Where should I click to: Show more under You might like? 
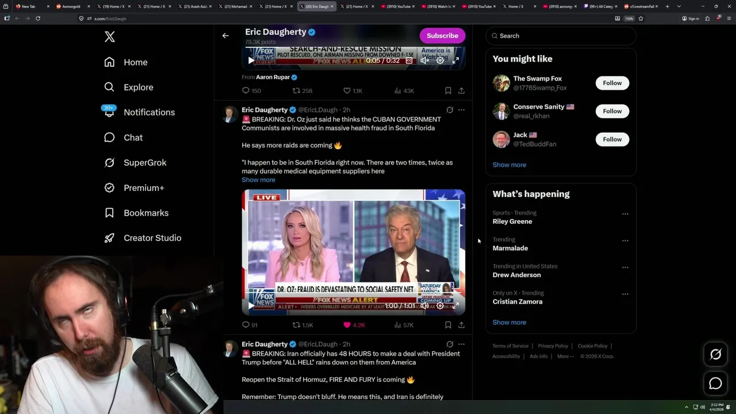(509, 165)
